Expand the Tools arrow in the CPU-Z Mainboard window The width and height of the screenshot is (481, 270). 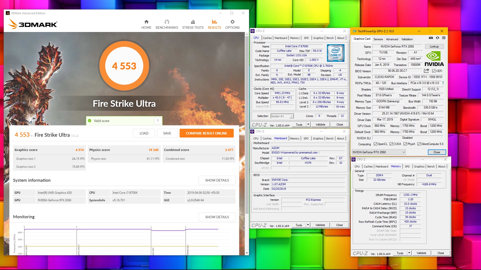tap(308, 225)
